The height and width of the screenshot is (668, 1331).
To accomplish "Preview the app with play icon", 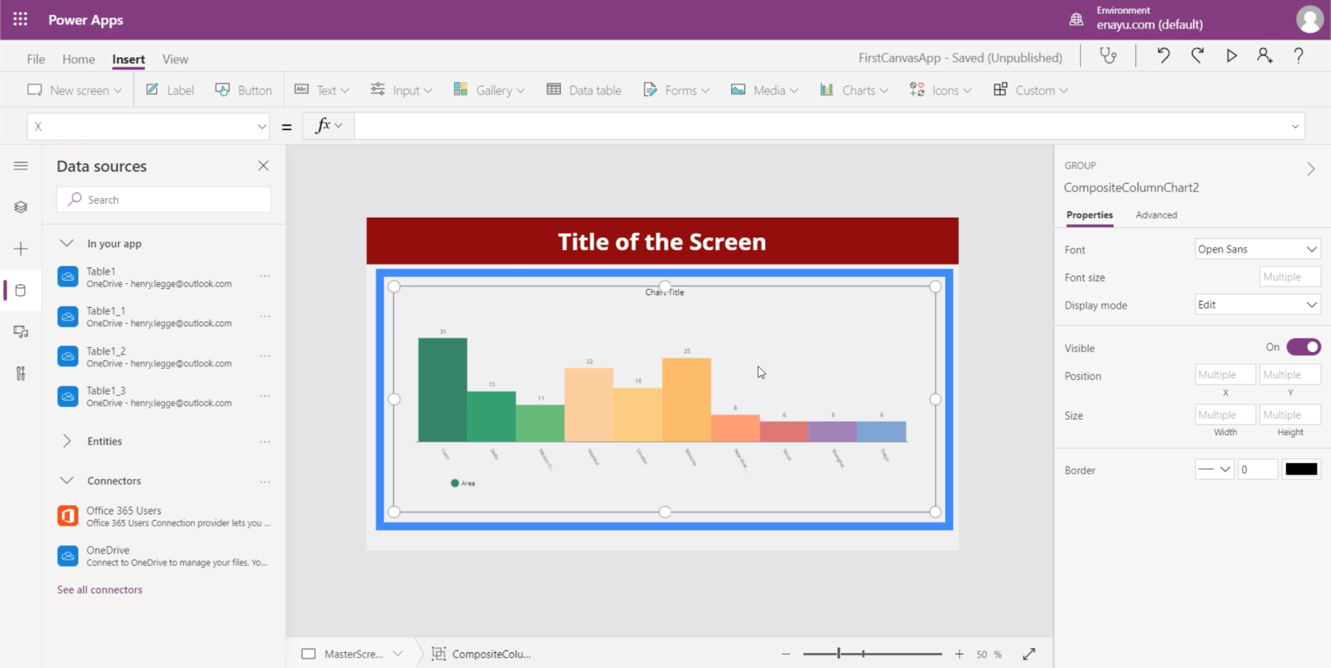I will [1231, 55].
